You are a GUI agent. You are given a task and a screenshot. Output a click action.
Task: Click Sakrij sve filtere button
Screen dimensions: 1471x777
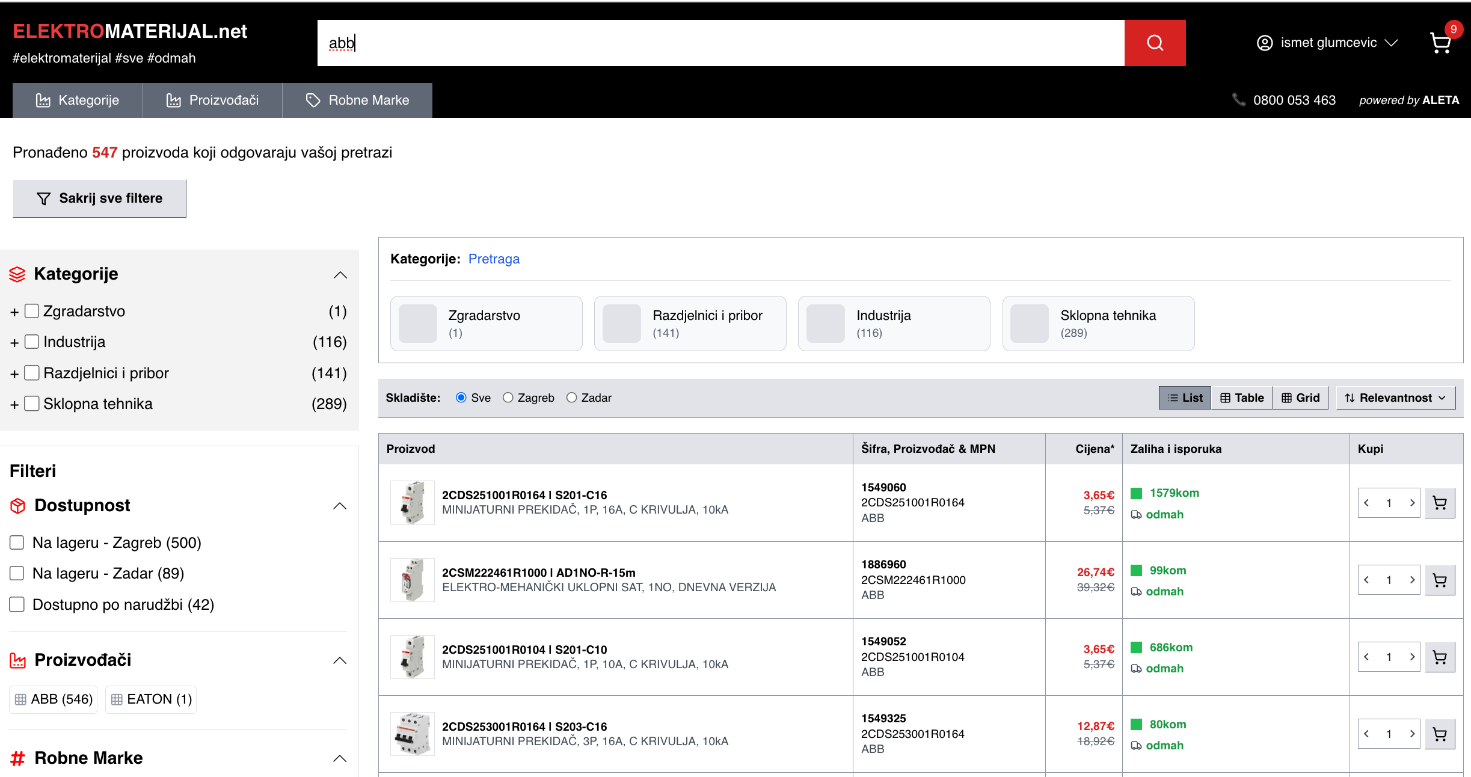[x=100, y=198]
